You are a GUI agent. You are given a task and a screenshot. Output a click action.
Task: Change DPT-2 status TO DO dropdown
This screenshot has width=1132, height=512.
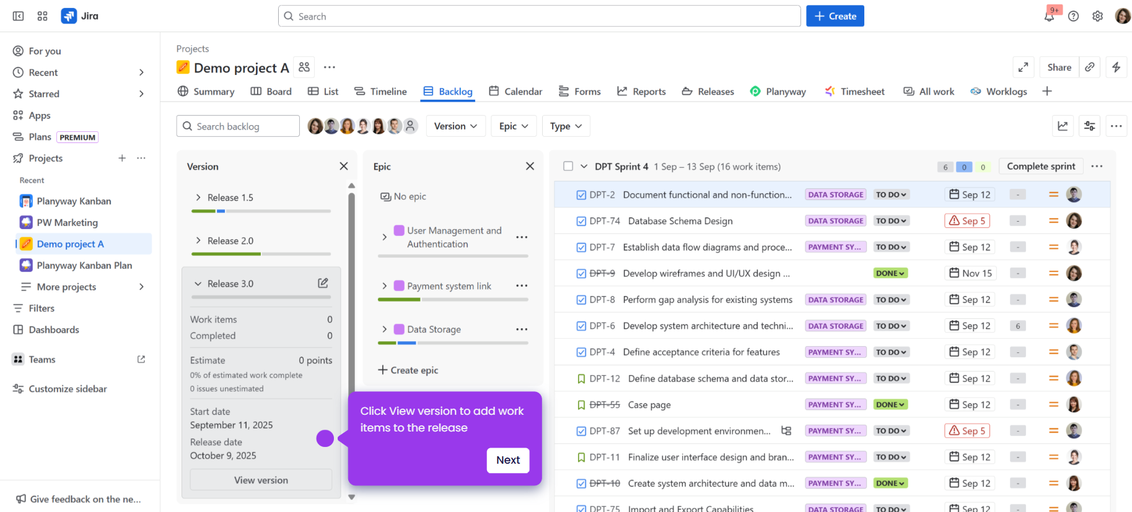coord(891,194)
